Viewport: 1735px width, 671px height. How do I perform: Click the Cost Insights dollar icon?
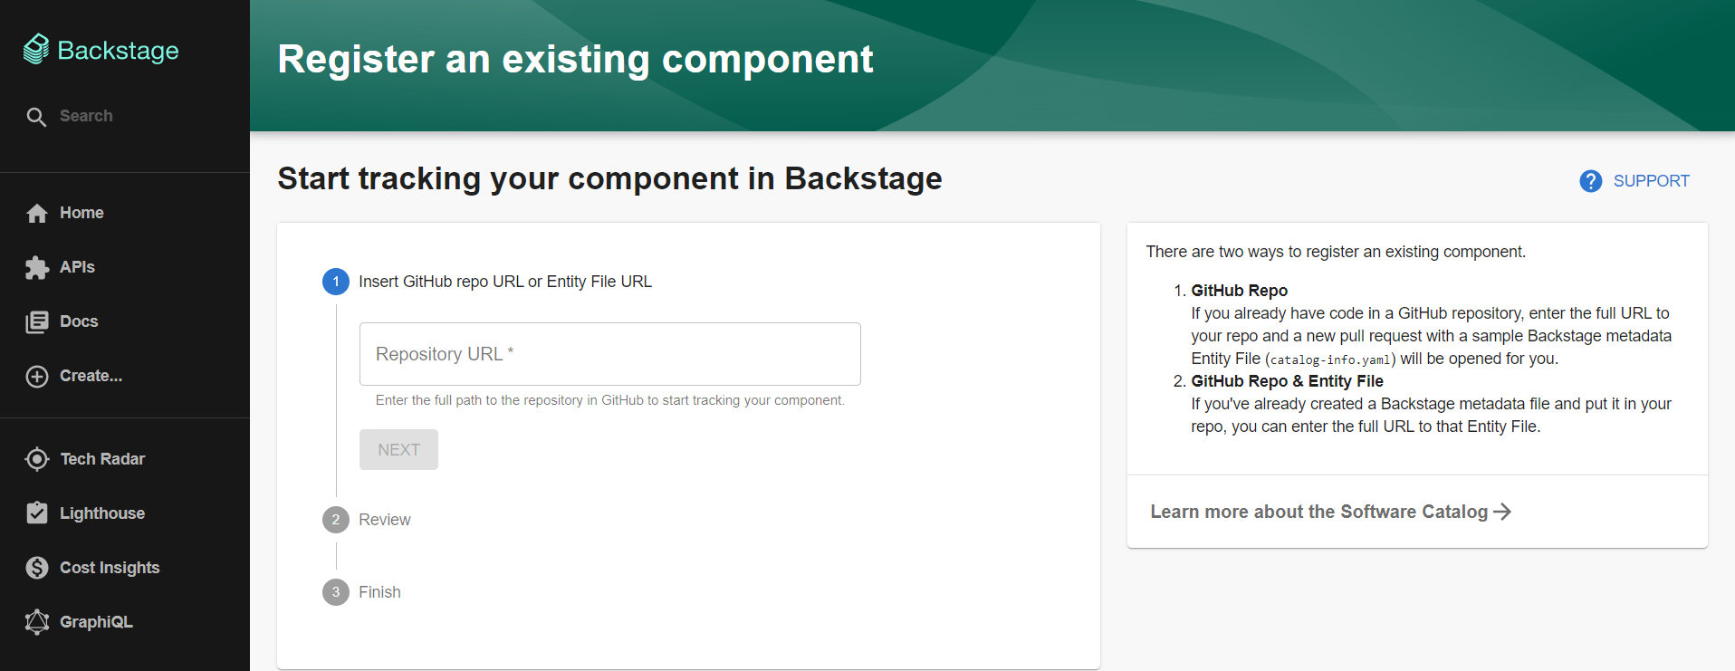[37, 568]
